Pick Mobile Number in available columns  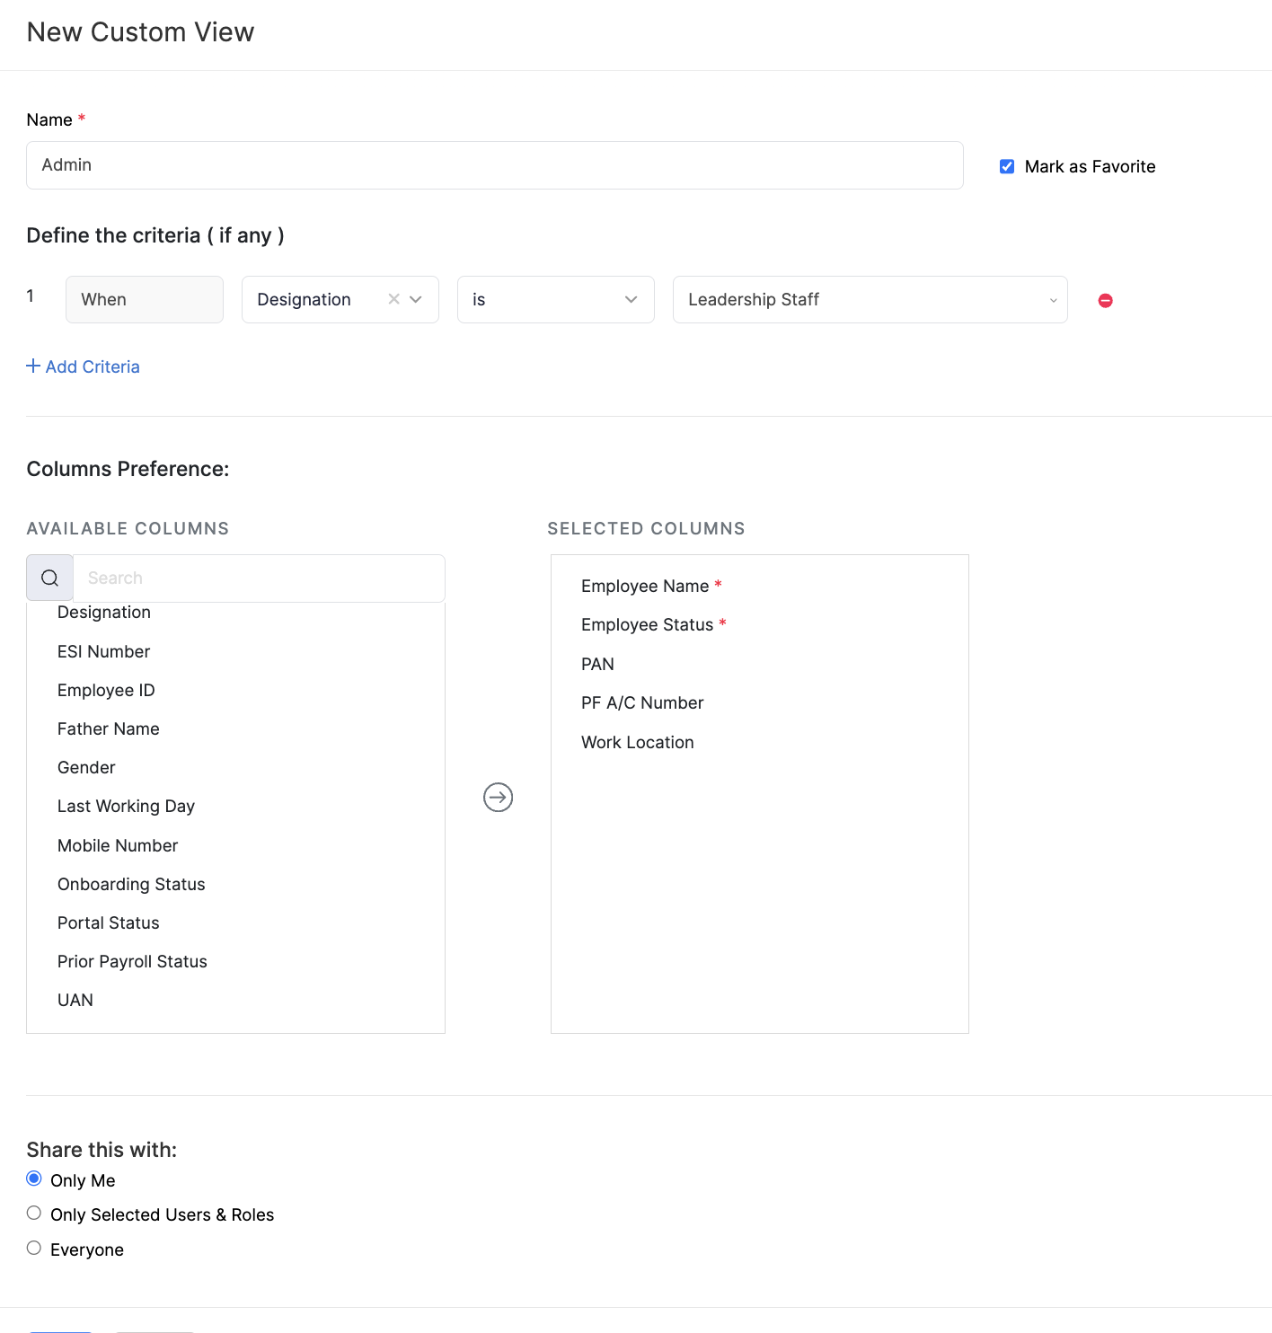[118, 845]
